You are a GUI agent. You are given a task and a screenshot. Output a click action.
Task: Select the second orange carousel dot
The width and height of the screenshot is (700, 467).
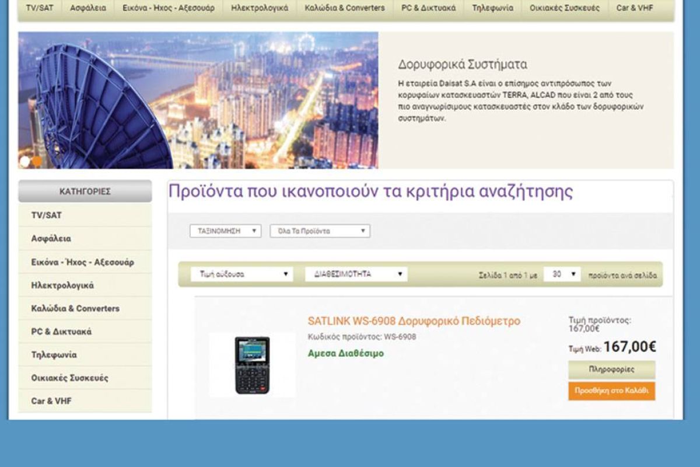click(37, 161)
